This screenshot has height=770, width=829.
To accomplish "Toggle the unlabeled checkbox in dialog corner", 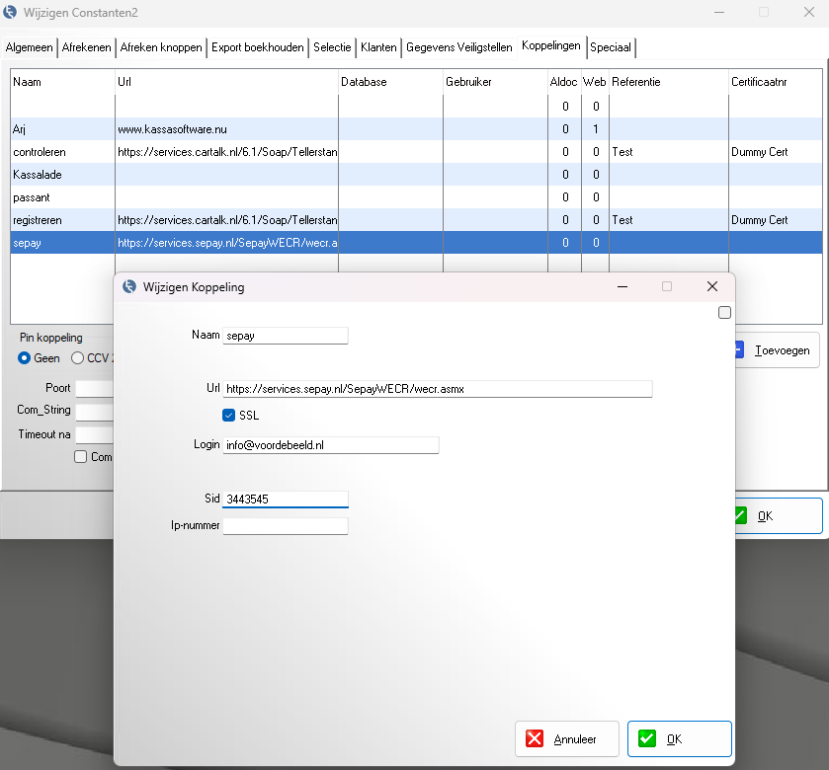I will tap(724, 313).
